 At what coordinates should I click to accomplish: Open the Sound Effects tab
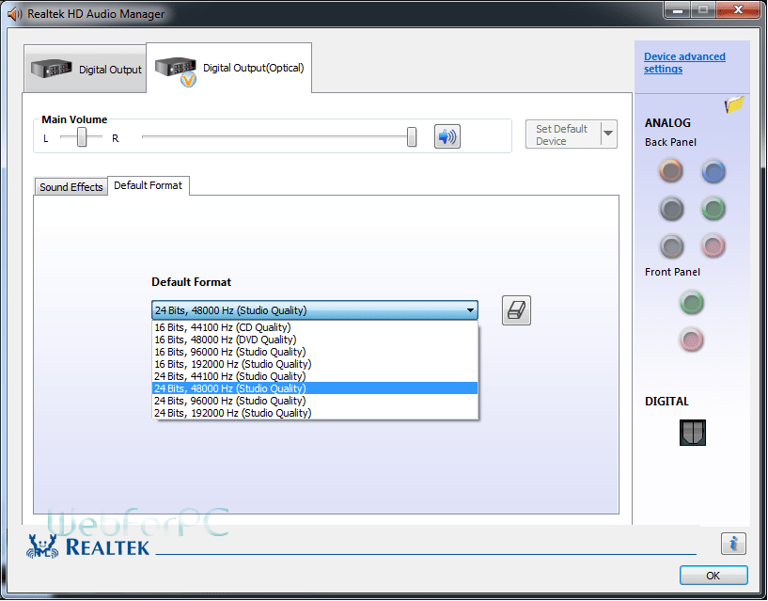(71, 187)
